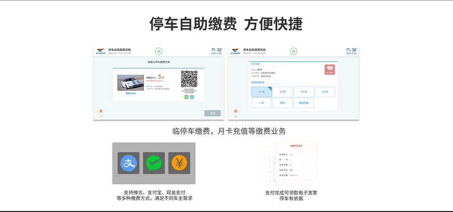Click the 月卡信息 section heading
The image size is (453, 212).
[257, 64]
